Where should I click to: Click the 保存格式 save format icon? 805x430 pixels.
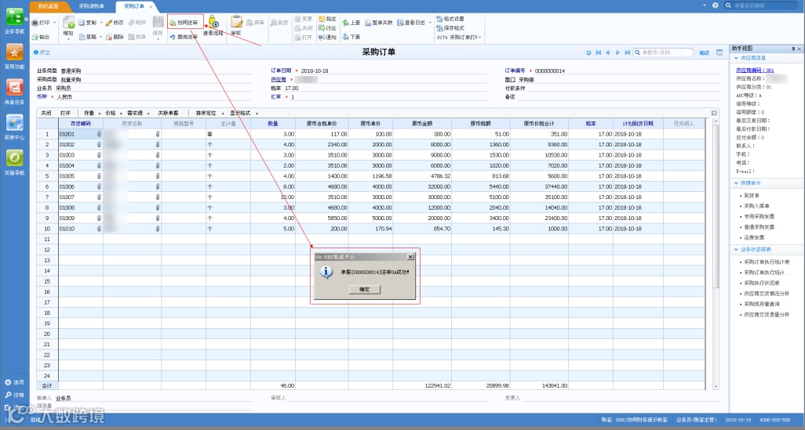439,28
